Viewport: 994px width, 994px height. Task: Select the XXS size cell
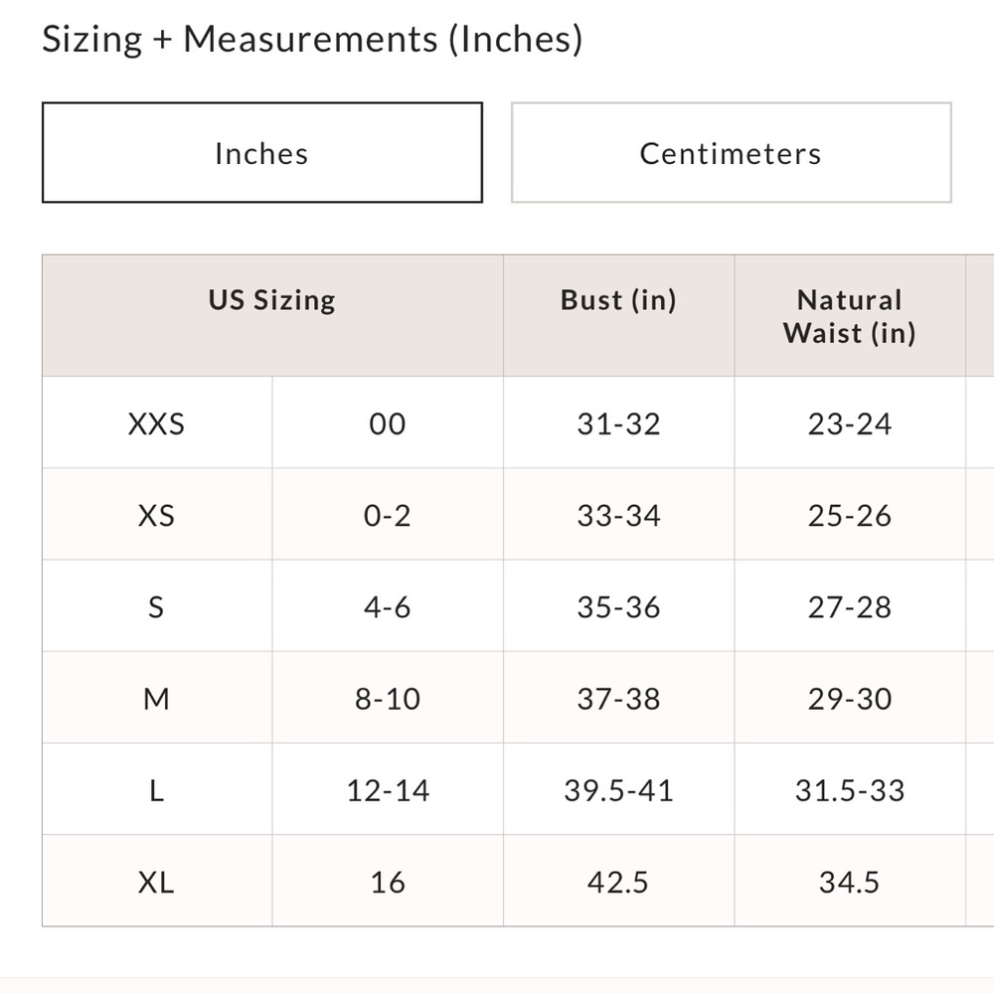click(157, 422)
